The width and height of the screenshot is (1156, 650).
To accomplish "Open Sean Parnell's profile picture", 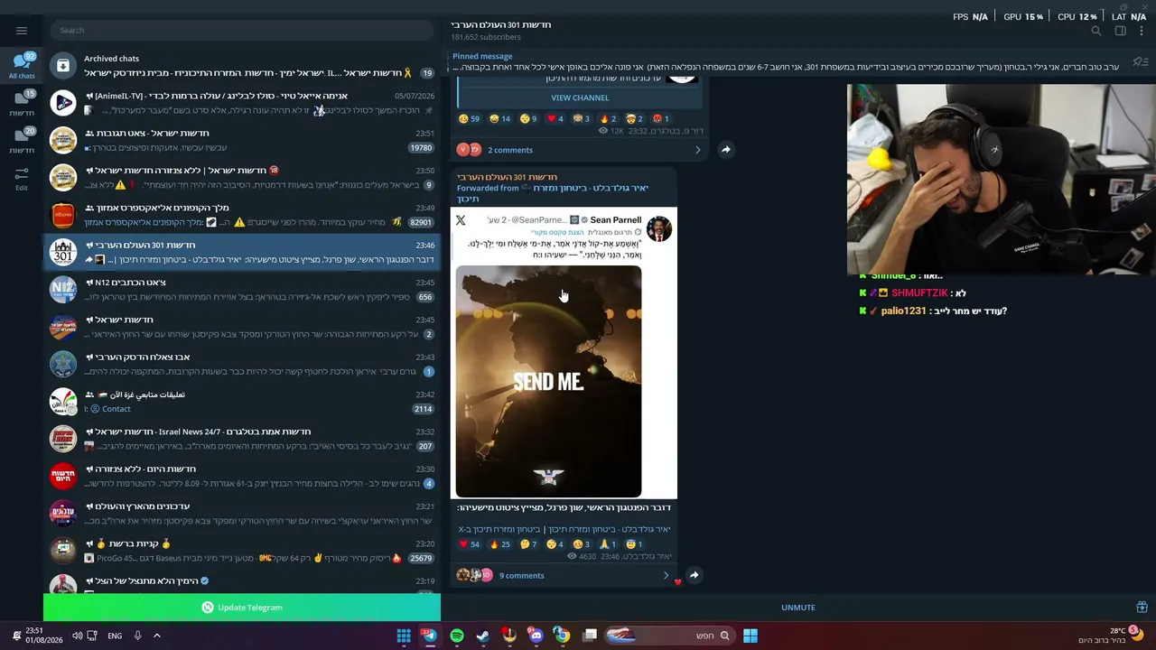I will [x=658, y=228].
